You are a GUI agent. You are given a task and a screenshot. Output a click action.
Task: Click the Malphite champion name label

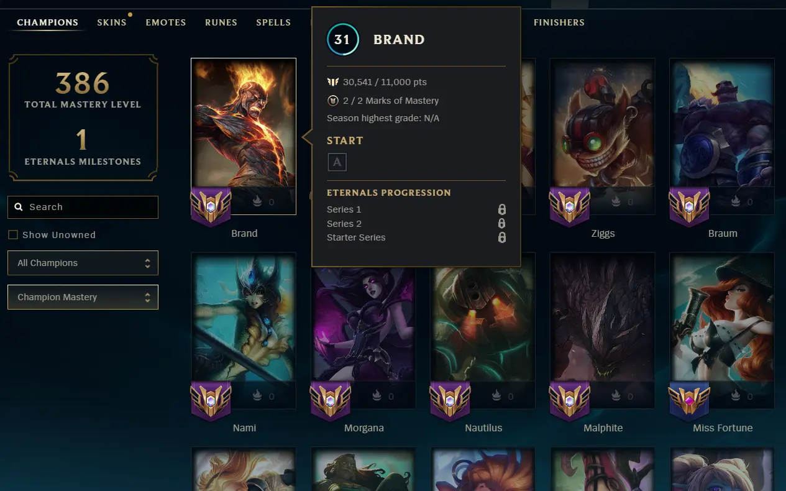[x=603, y=428]
